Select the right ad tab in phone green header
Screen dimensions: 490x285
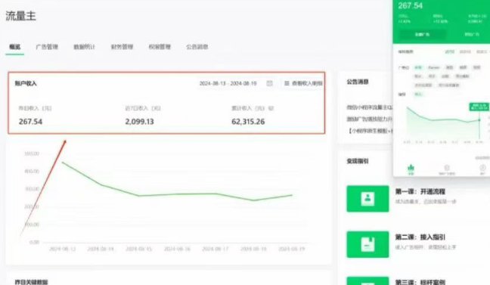point(472,34)
